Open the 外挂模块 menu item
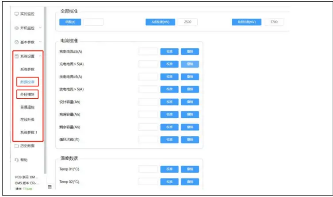The image size is (333, 197). [27, 94]
